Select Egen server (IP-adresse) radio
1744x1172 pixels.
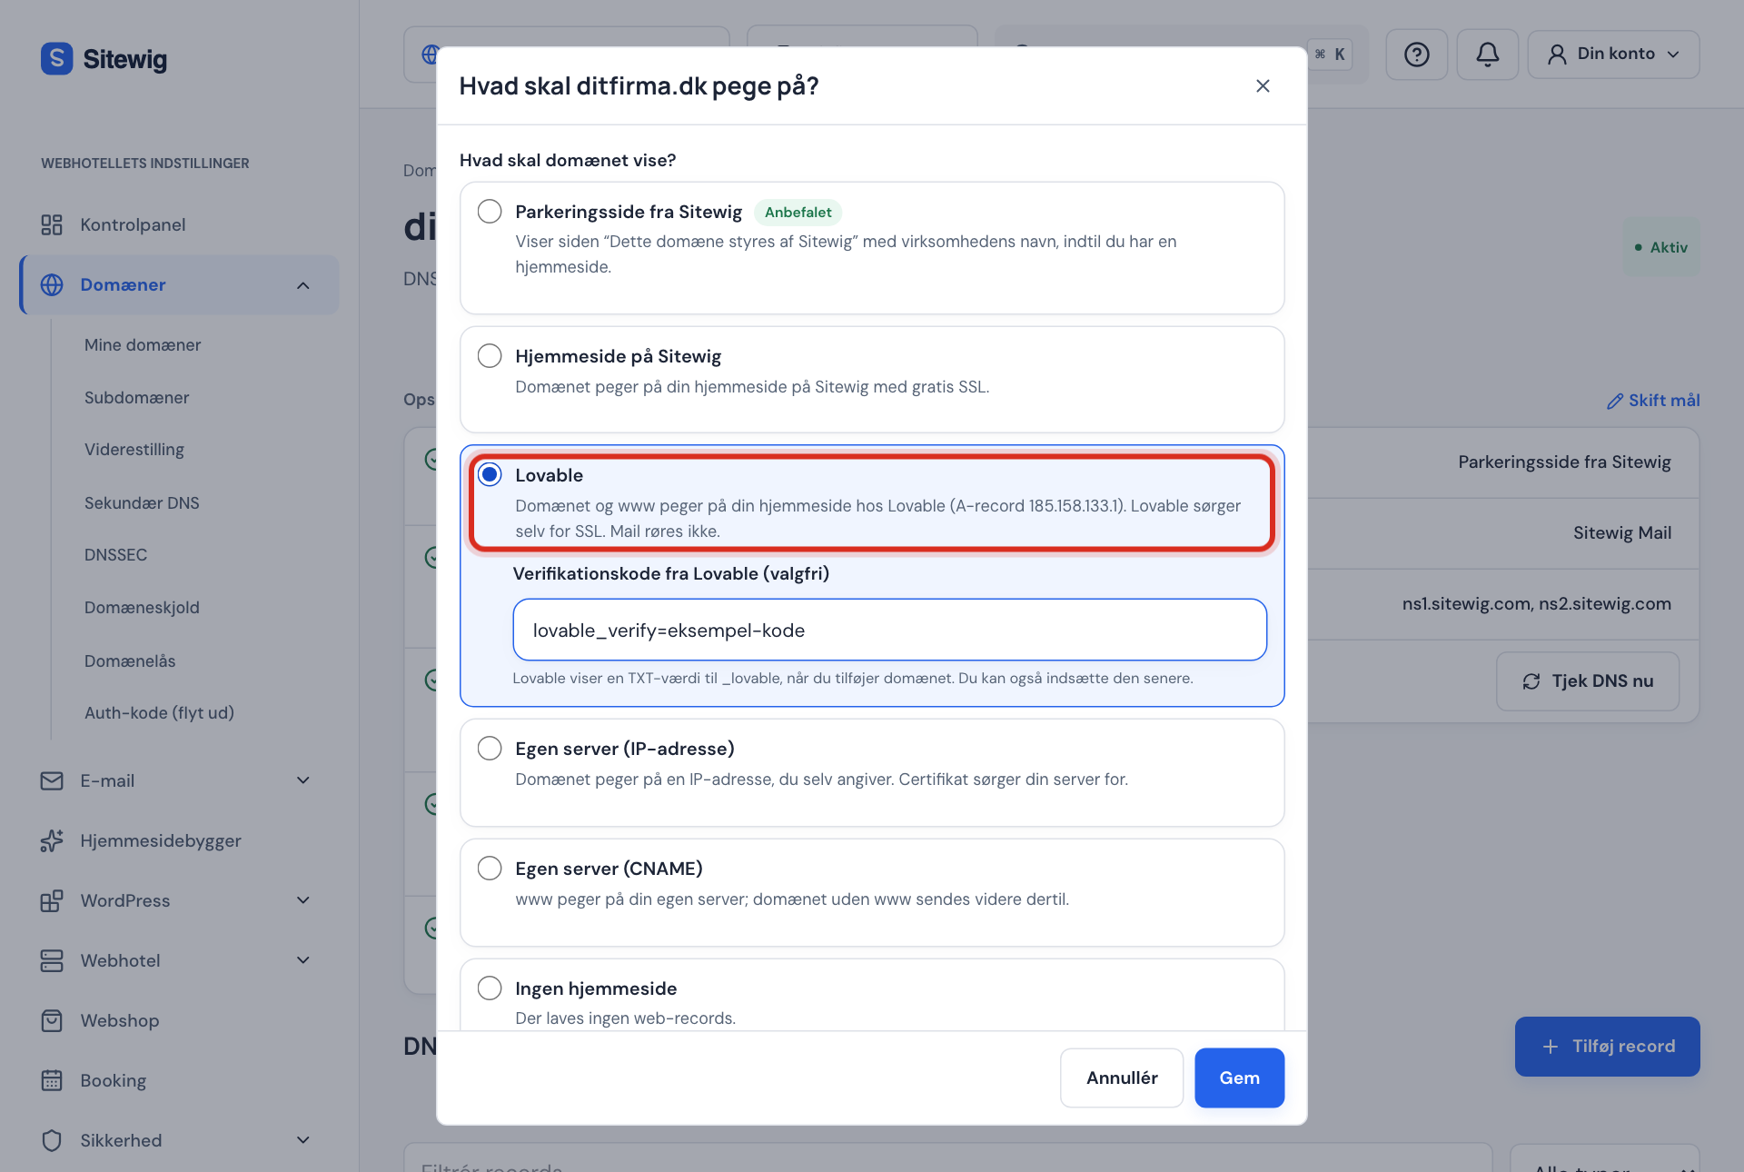click(490, 748)
